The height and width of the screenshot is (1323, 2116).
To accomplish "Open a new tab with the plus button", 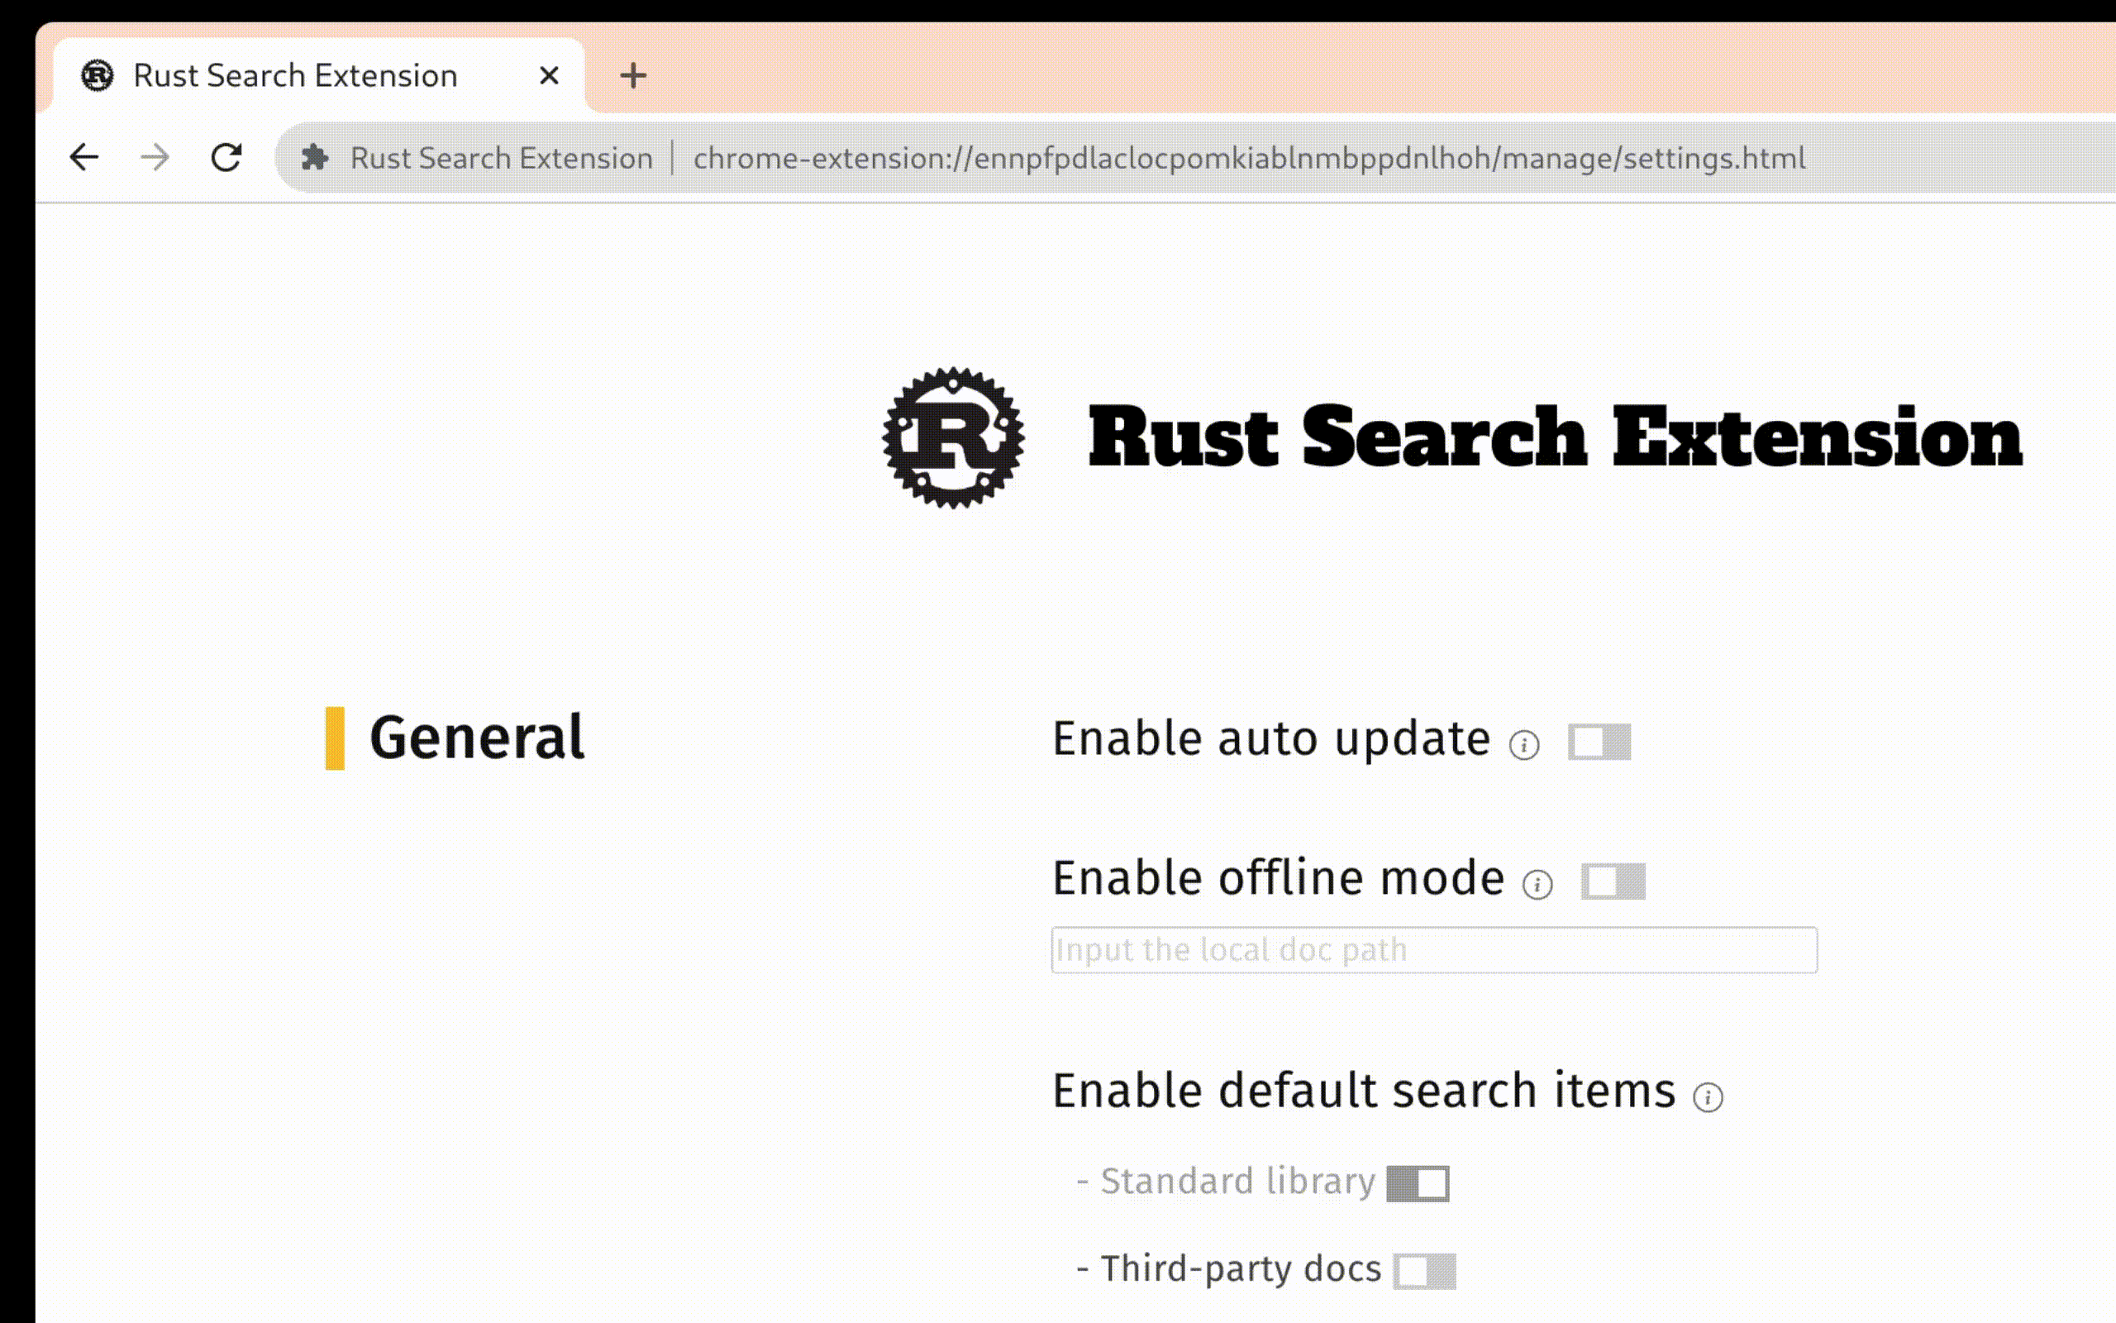I will pos(633,76).
